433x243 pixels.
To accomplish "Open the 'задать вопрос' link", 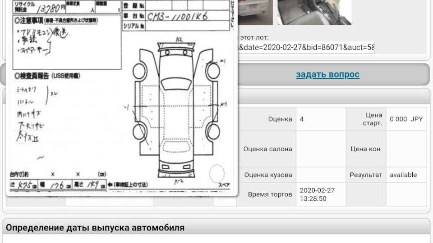I will [327, 74].
